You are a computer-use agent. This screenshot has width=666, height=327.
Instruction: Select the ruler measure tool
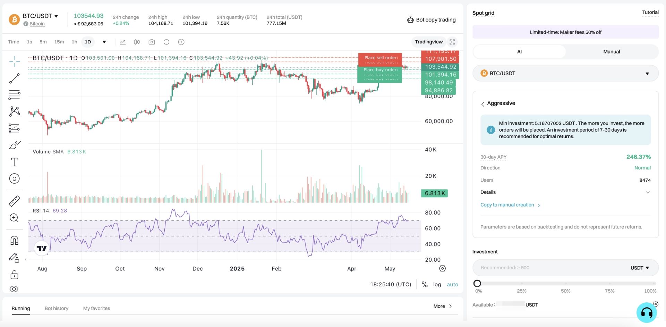(14, 201)
